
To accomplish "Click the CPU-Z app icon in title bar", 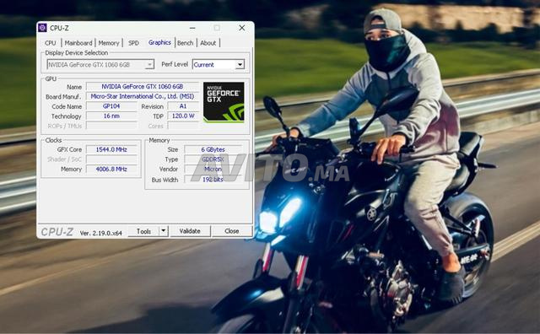I will (x=42, y=28).
